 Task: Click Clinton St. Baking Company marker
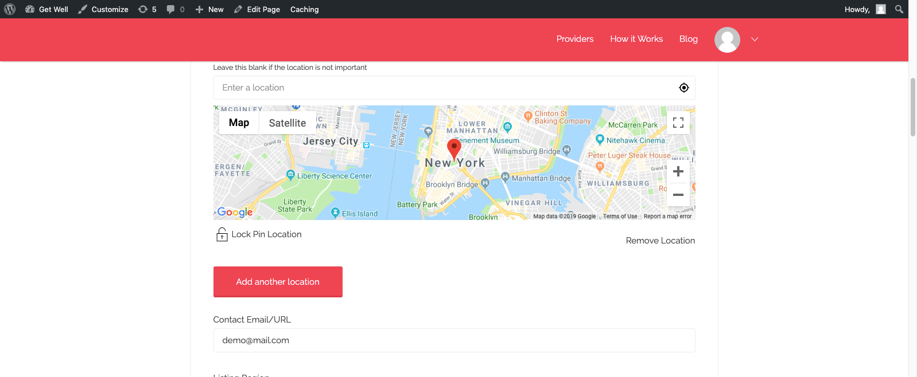coord(528,115)
